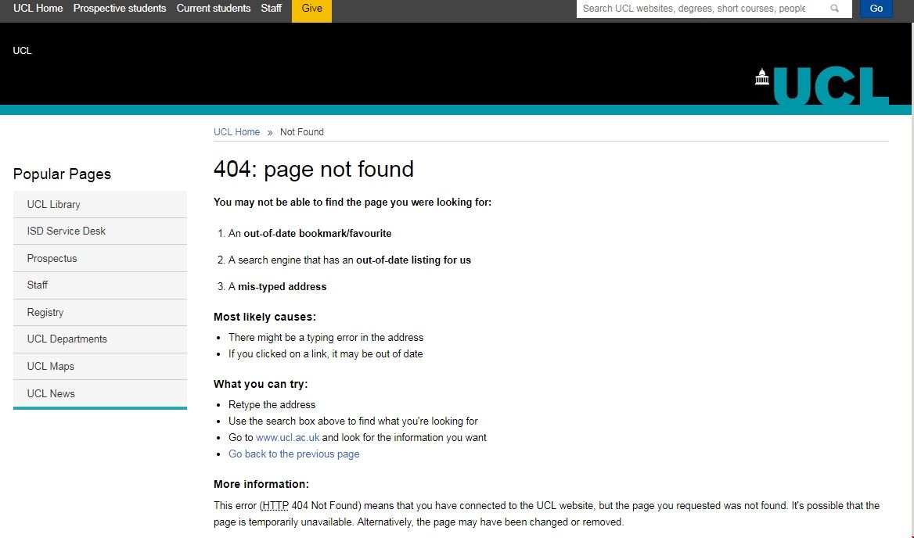
Task: Select Prospectus in the sidebar
Action: [52, 258]
